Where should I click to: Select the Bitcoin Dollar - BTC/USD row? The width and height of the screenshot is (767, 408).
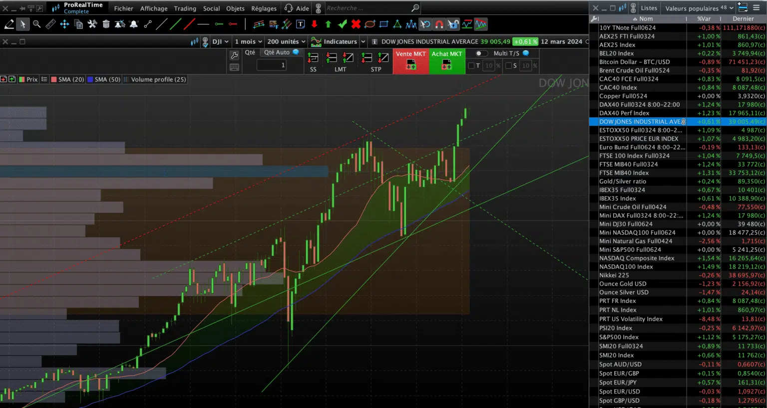(x=678, y=62)
